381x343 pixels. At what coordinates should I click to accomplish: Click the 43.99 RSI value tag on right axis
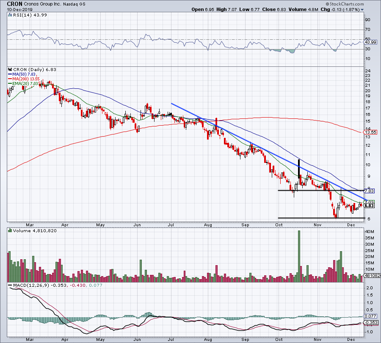[x=371, y=42]
